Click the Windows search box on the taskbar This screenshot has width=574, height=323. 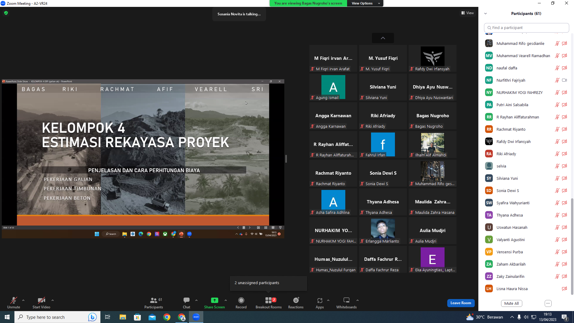[57, 317]
